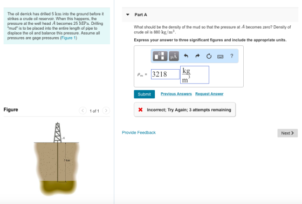Show previous figure arrow

pos(83,111)
